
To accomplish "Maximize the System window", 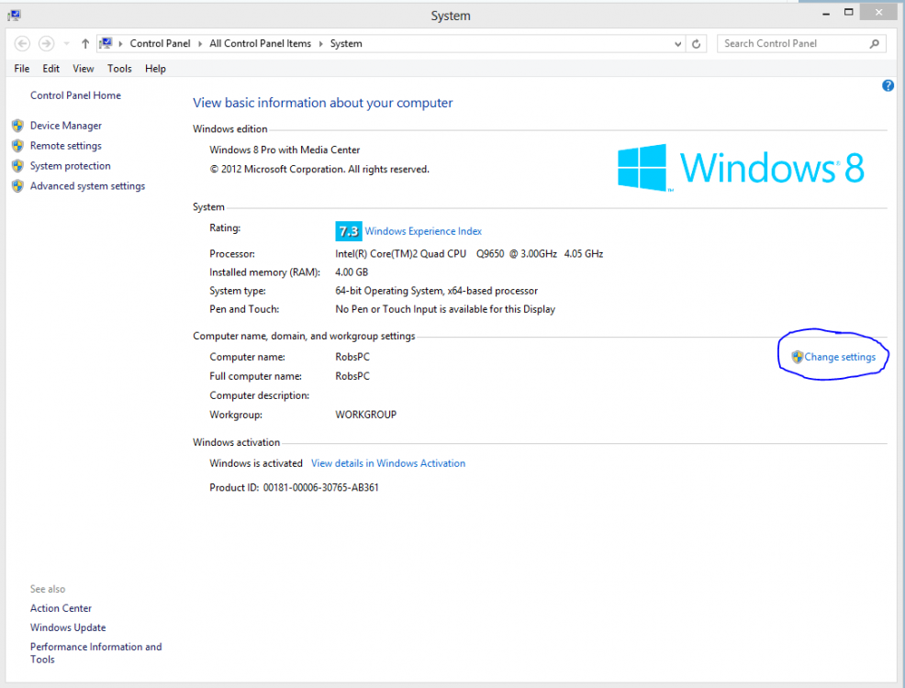I will coord(848,12).
